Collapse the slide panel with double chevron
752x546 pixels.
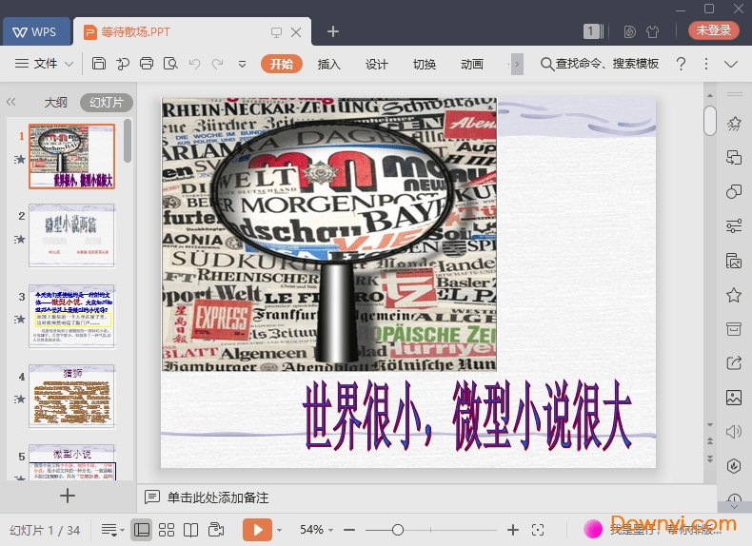[x=11, y=102]
